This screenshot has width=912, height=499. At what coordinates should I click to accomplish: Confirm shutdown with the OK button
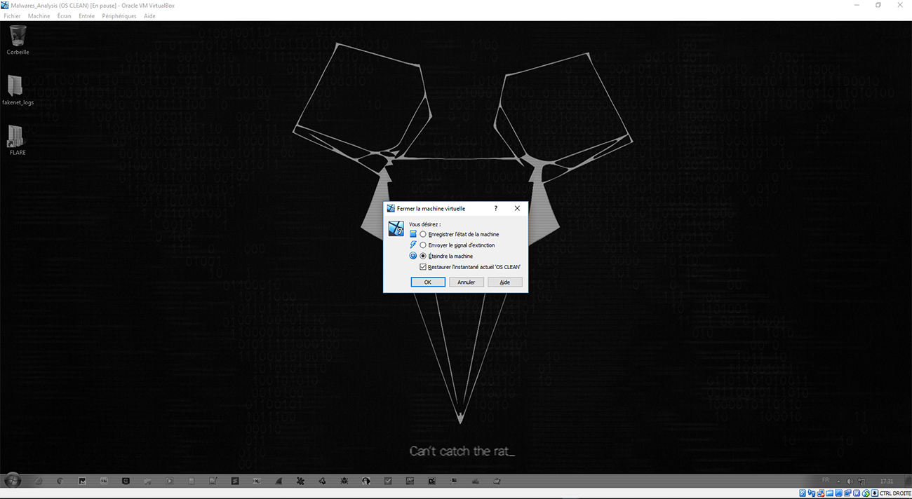(x=428, y=282)
